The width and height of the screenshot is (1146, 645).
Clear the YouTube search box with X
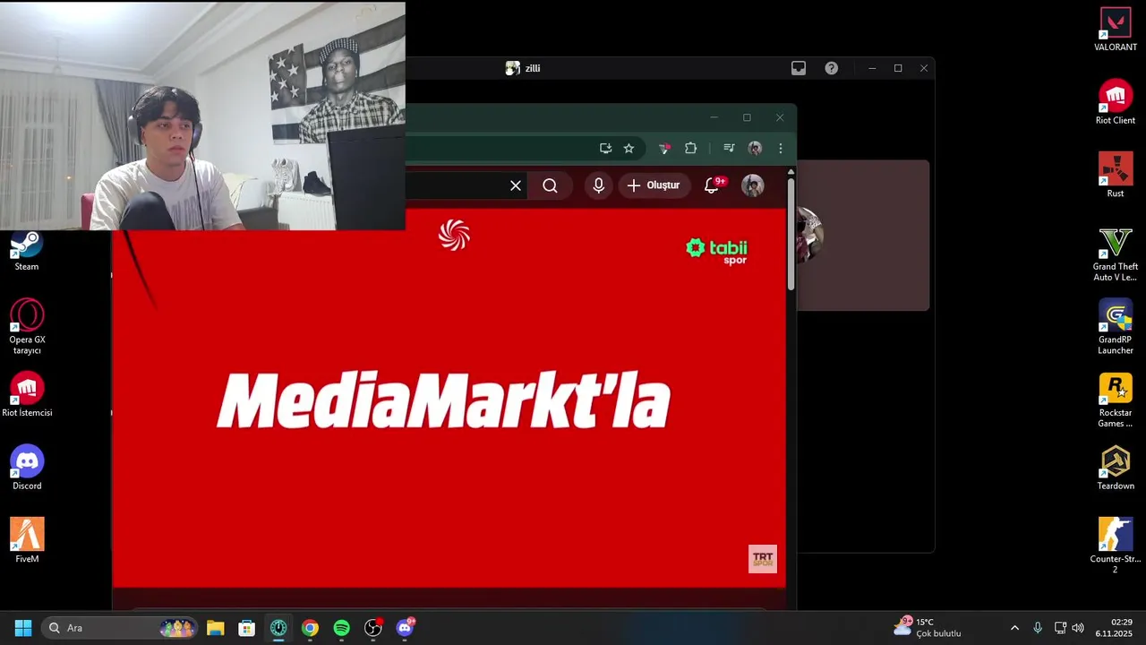(516, 185)
